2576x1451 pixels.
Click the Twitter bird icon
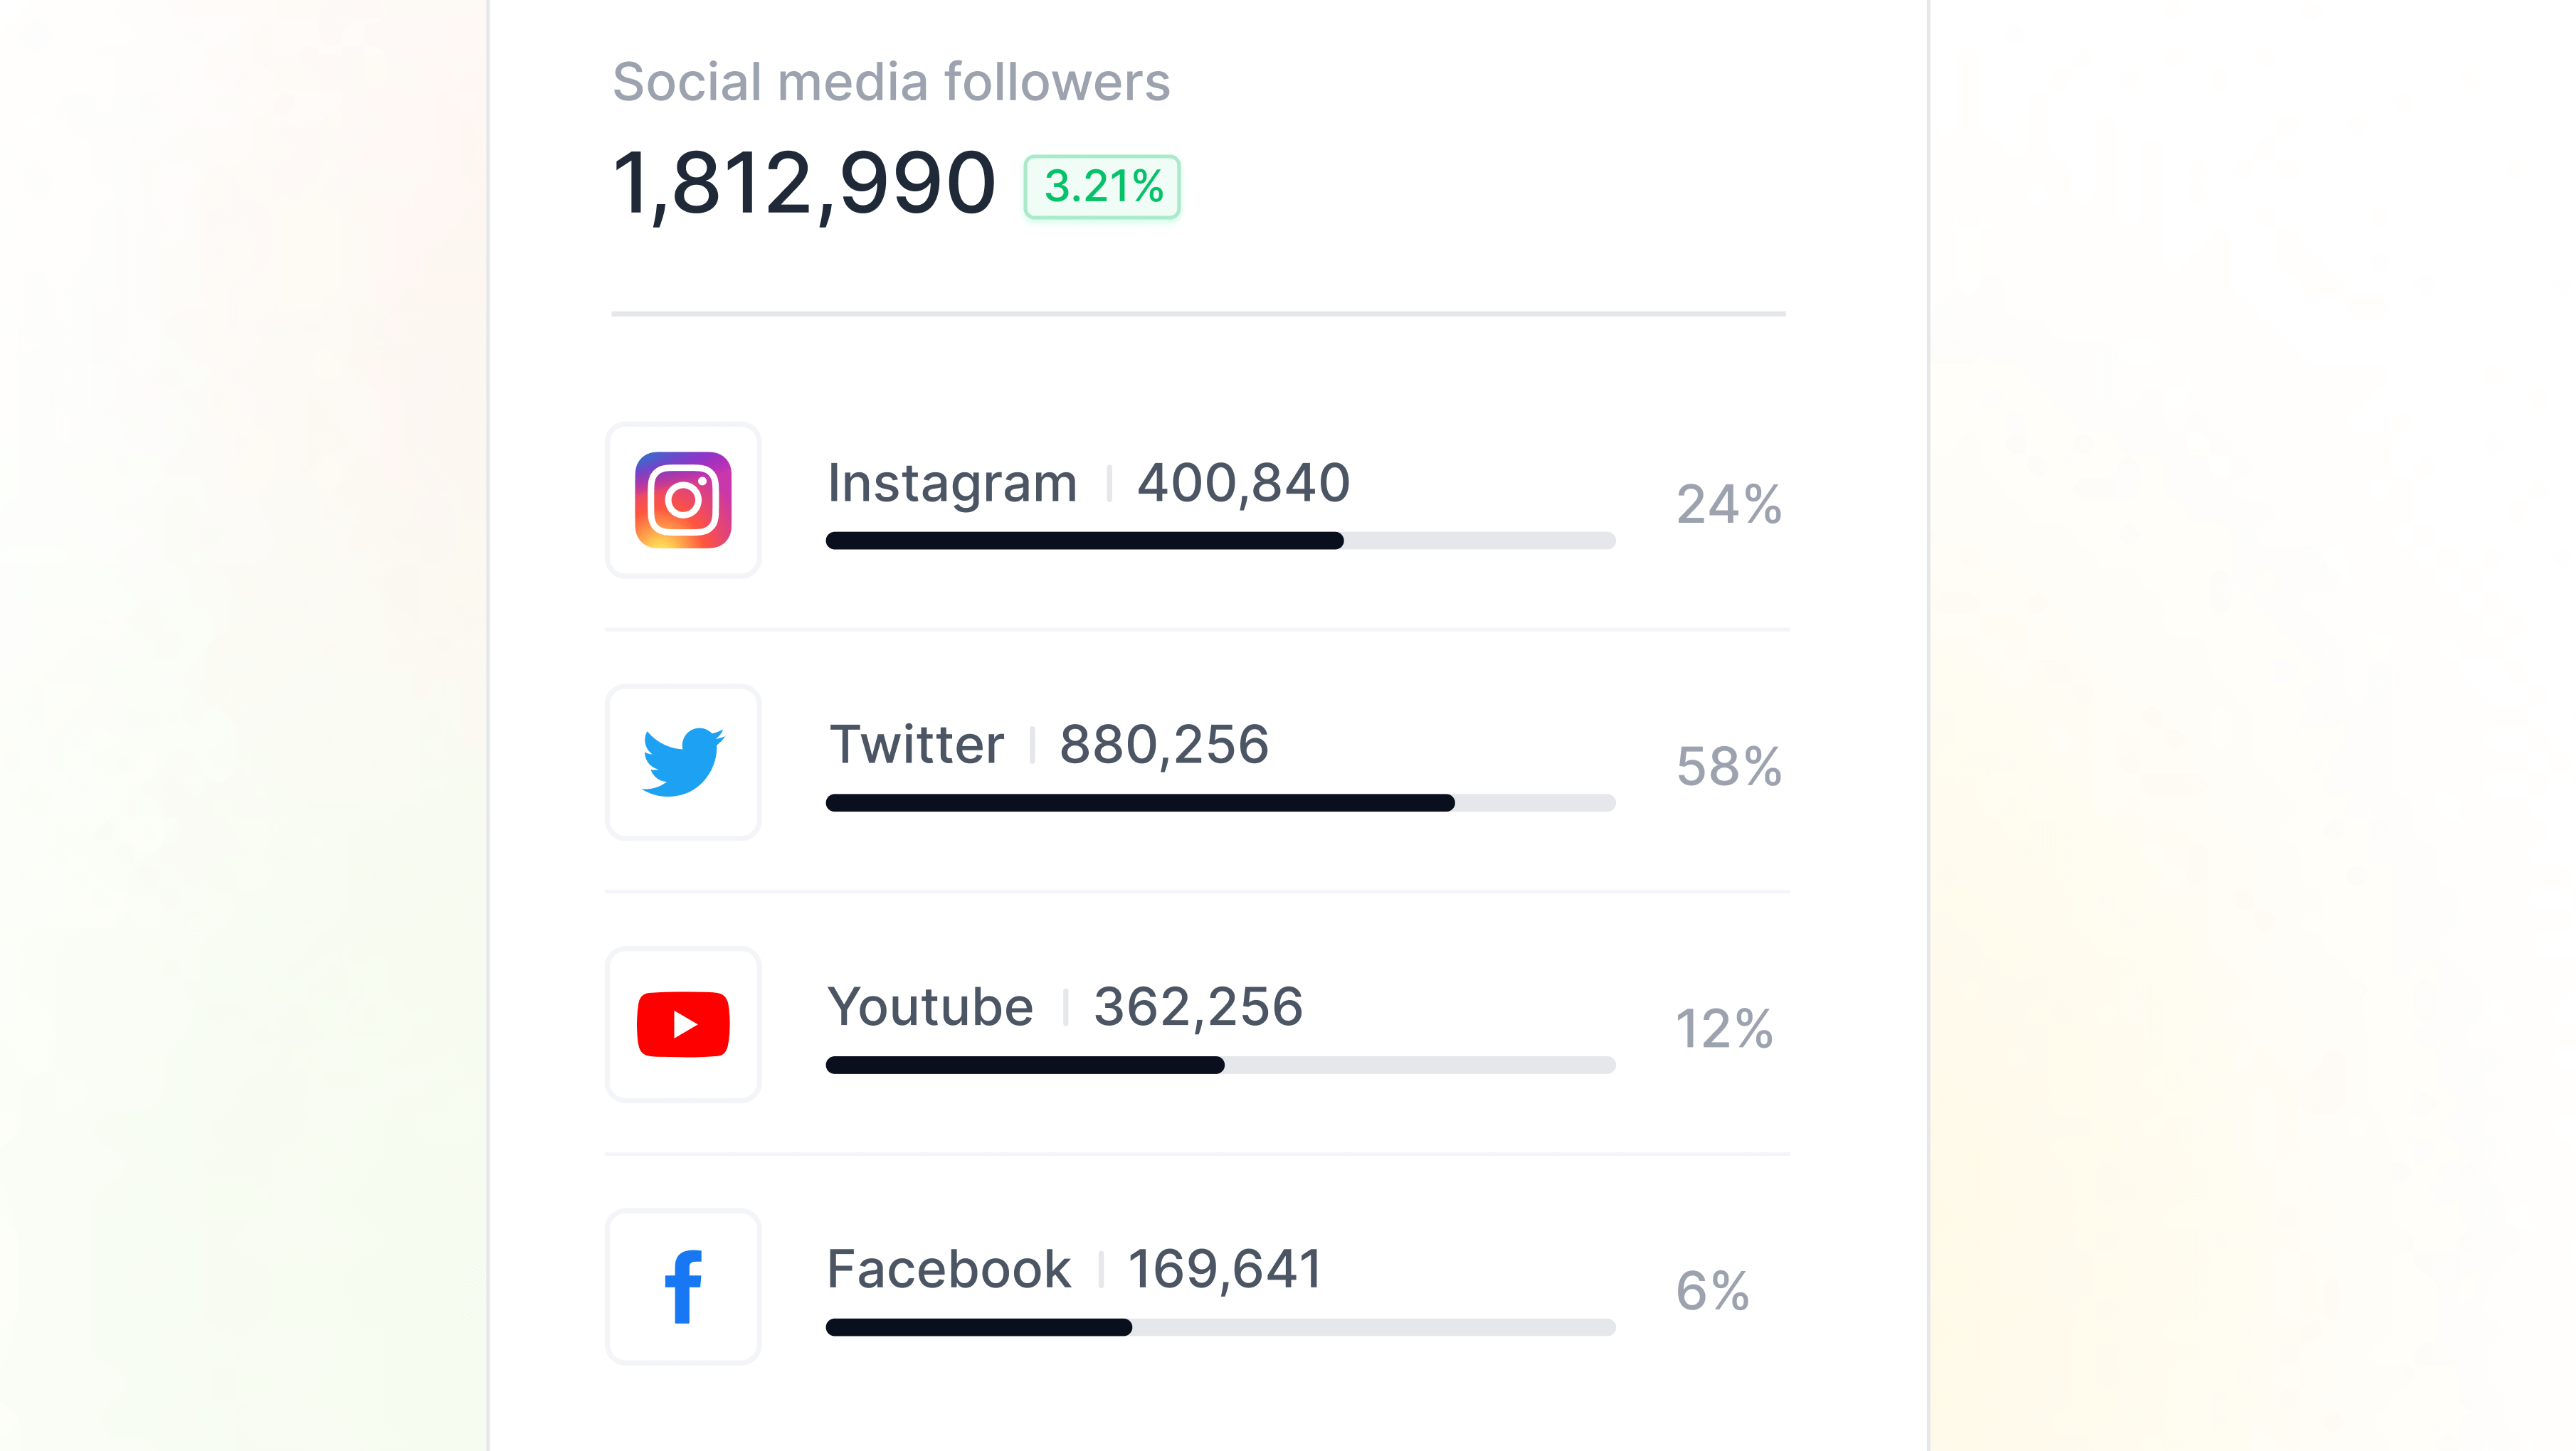[x=683, y=762]
